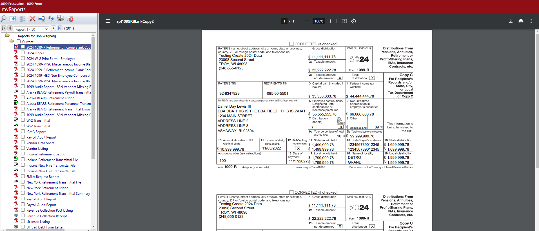
Task: Open the magnifier search tool
Action: coord(4,19)
